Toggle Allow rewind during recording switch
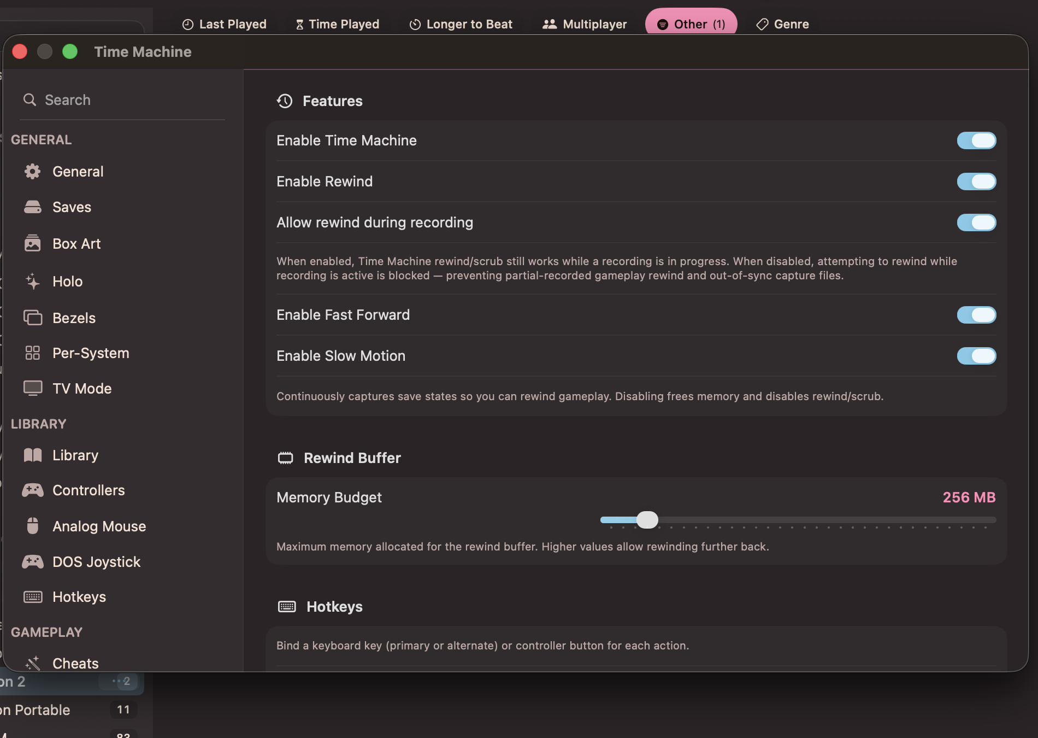This screenshot has height=738, width=1038. point(976,222)
